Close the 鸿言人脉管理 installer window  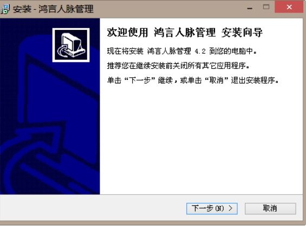[x=289, y=7]
